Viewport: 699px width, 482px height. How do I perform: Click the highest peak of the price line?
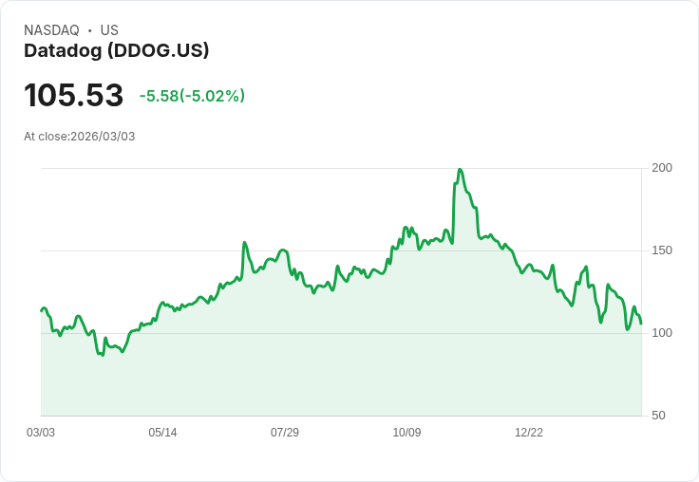460,170
